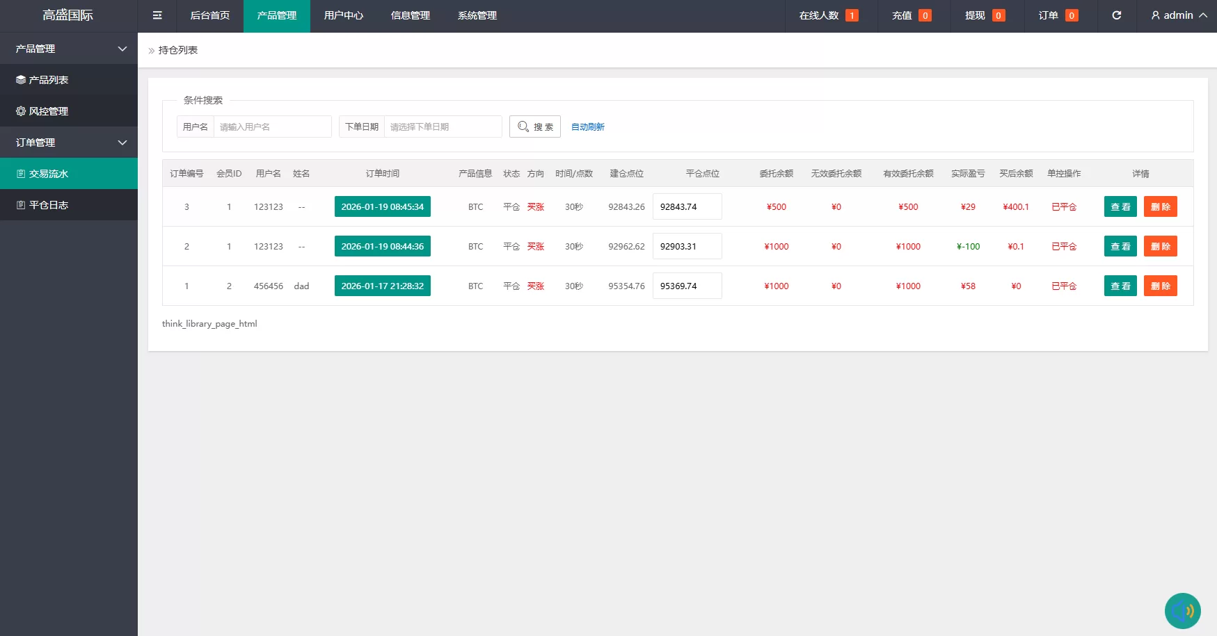Switch to the 用户中心 top tab
This screenshot has height=636, width=1217.
(343, 15)
